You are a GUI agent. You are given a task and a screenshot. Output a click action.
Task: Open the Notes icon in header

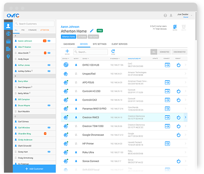(175, 27)
